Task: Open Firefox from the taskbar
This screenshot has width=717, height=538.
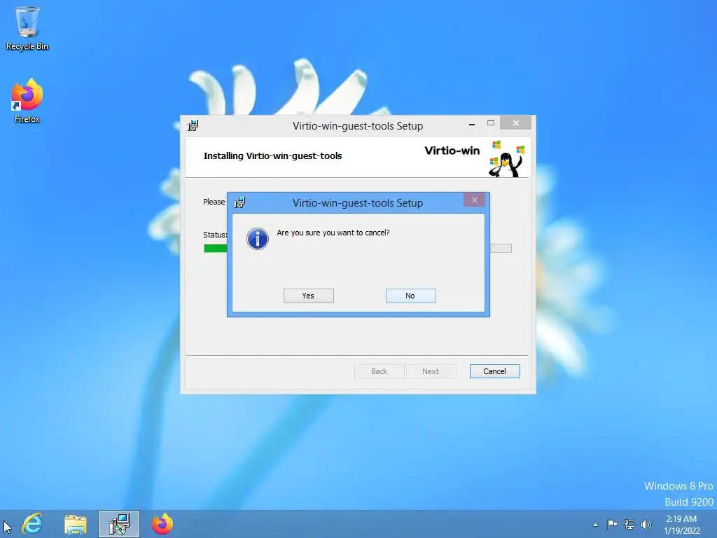Action: pyautogui.click(x=162, y=524)
